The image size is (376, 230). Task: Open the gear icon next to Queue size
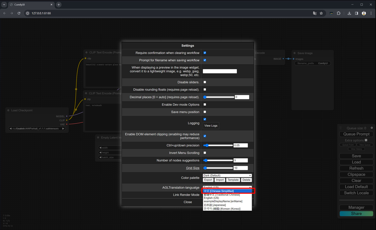click(372, 128)
